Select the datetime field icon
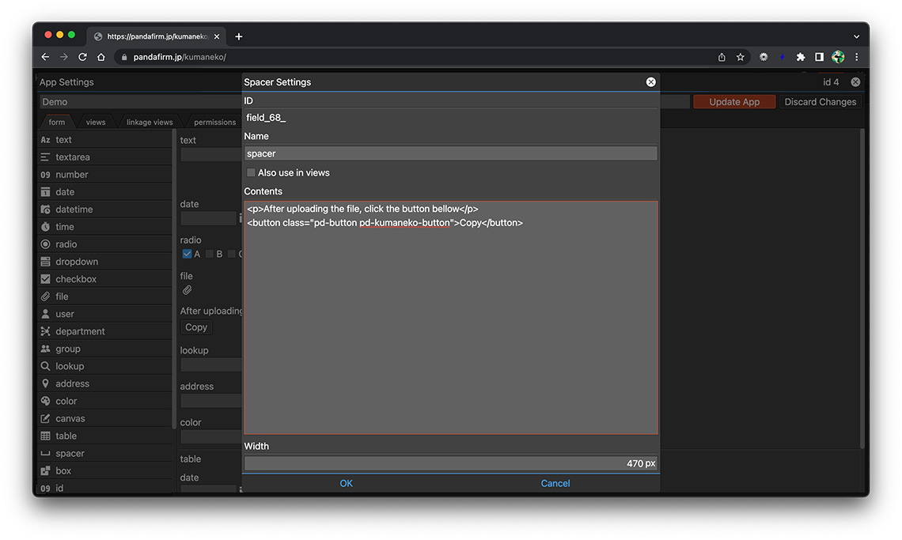This screenshot has width=902, height=540. (x=45, y=210)
